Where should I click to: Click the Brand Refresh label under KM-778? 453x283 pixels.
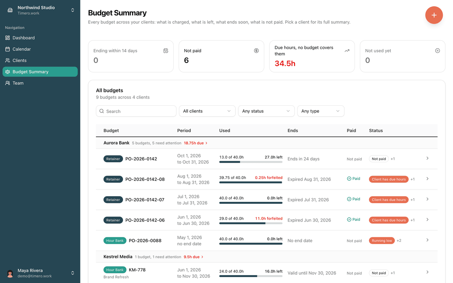[116, 277]
